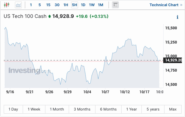The width and height of the screenshot is (185, 117).
Task: Click the 9/26 date label
Action: pos(49,92)
